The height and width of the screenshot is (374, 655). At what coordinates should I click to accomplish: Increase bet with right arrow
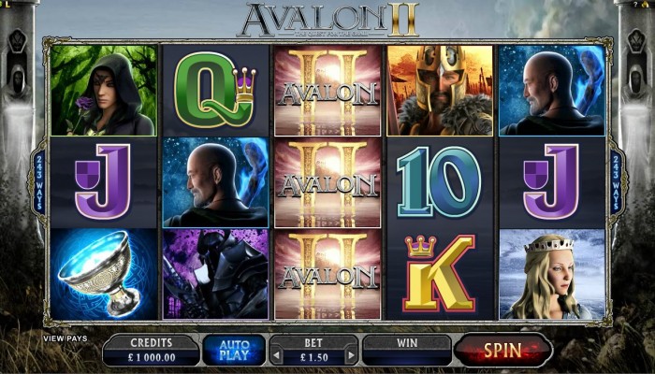351,356
